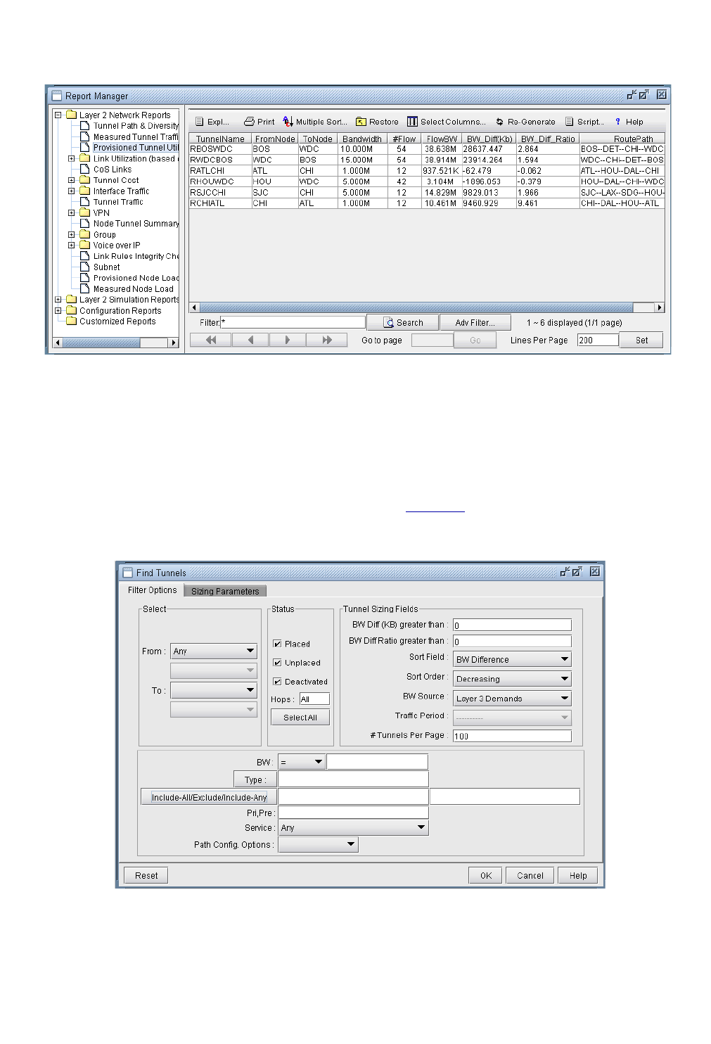Screen dimensions: 711x1044
Task: Click the Tunnel Cost folder icon
Action: pos(85,180)
